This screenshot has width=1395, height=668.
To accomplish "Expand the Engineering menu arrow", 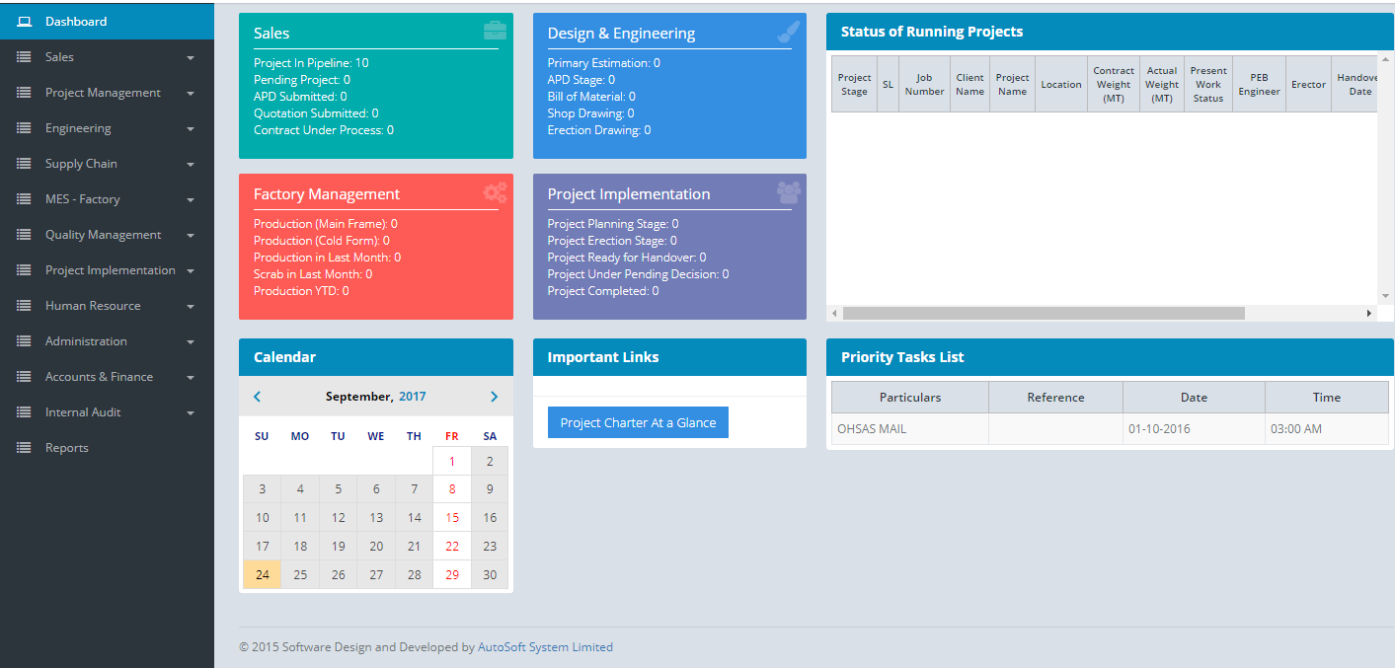I will pos(190,129).
